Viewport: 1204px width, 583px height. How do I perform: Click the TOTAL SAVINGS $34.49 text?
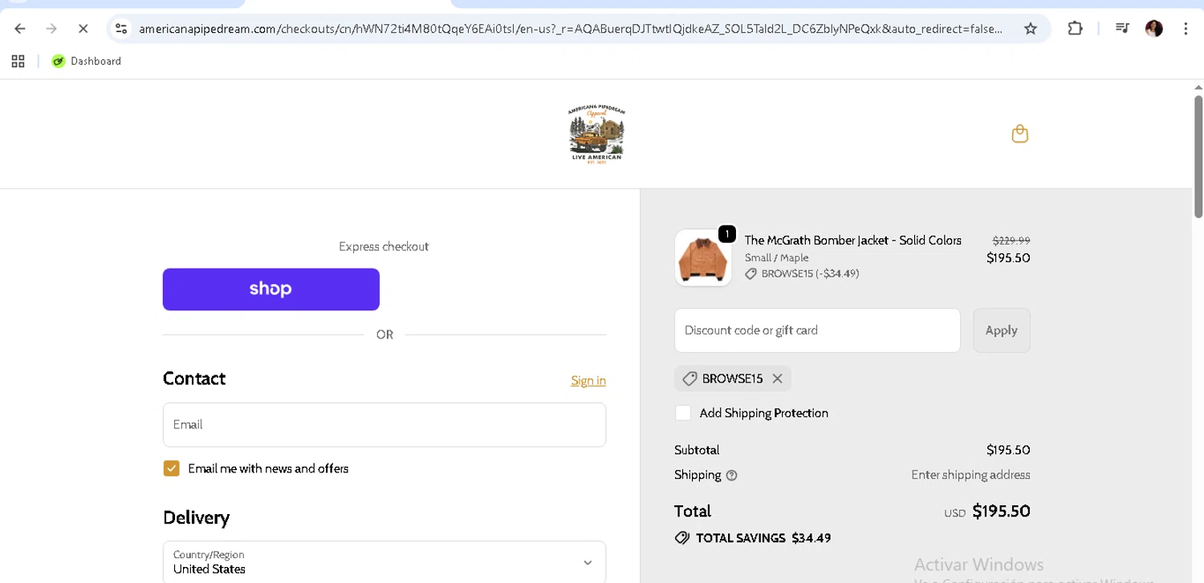tap(763, 538)
